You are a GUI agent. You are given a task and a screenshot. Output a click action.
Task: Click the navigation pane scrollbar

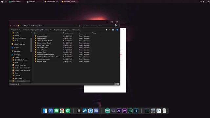click(31, 45)
